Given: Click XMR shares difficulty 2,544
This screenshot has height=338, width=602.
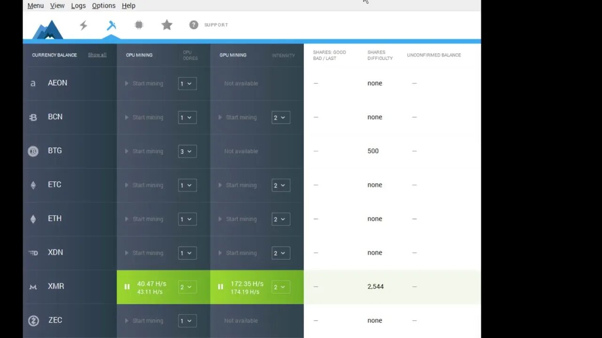Looking at the screenshot, I should pos(376,286).
